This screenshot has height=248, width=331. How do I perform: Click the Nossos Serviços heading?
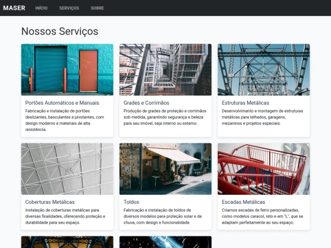pos(59,31)
